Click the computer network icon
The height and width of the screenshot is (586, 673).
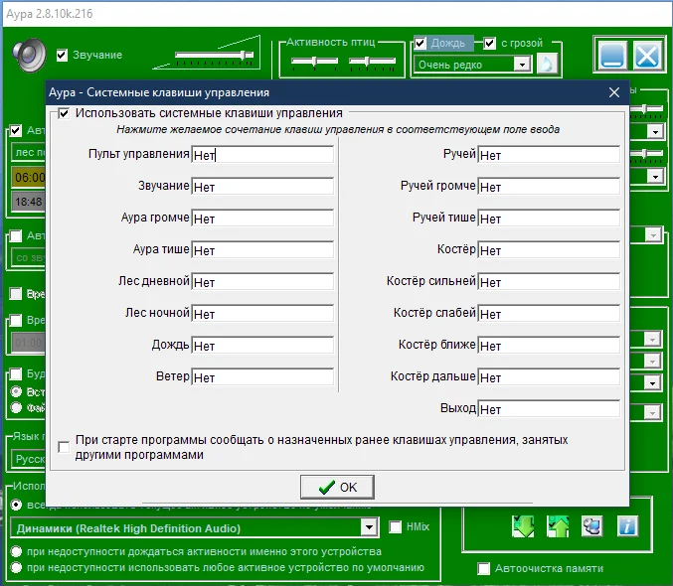point(591,526)
